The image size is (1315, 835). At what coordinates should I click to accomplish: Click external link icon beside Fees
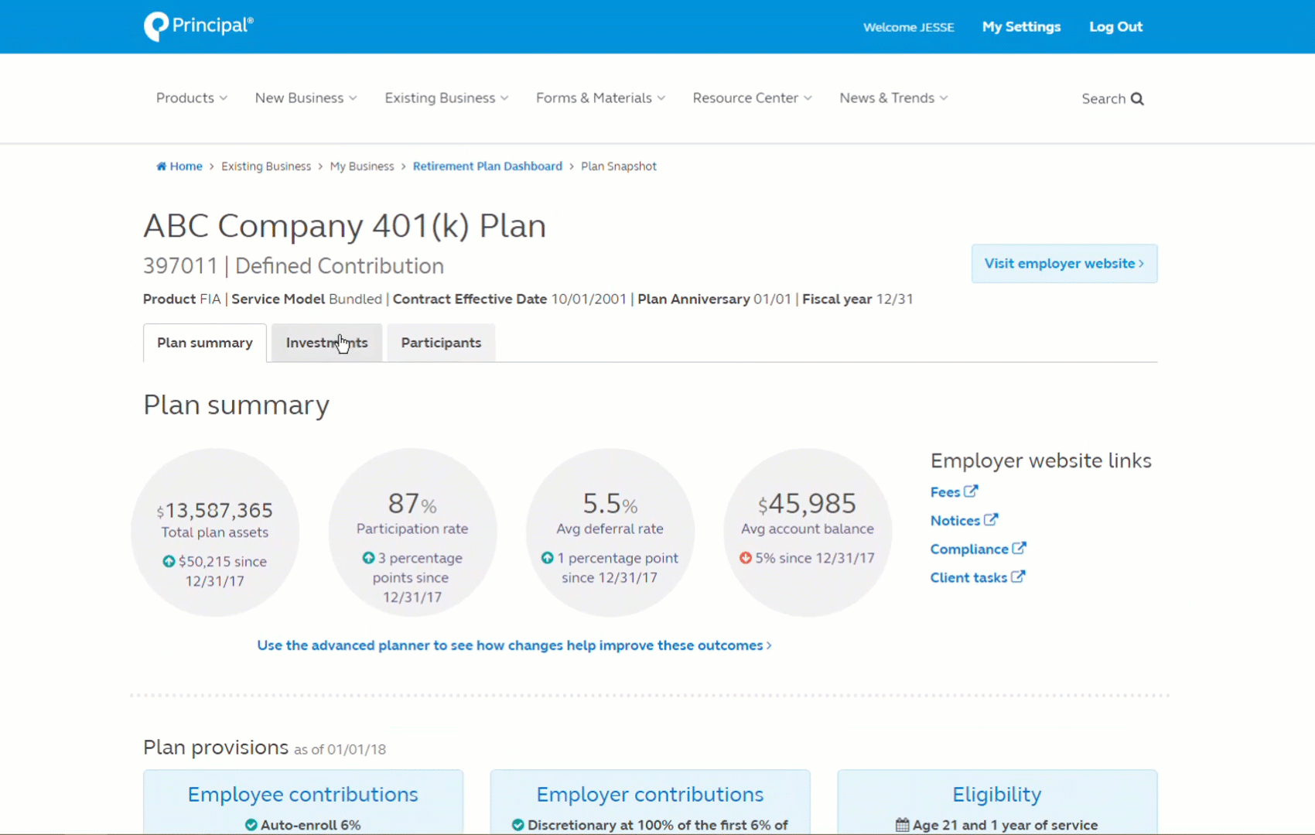pyautogui.click(x=971, y=491)
